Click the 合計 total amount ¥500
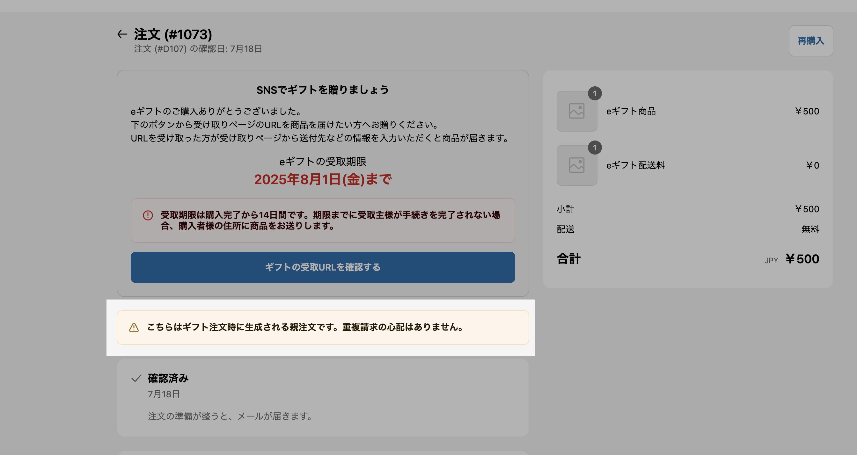 [802, 259]
